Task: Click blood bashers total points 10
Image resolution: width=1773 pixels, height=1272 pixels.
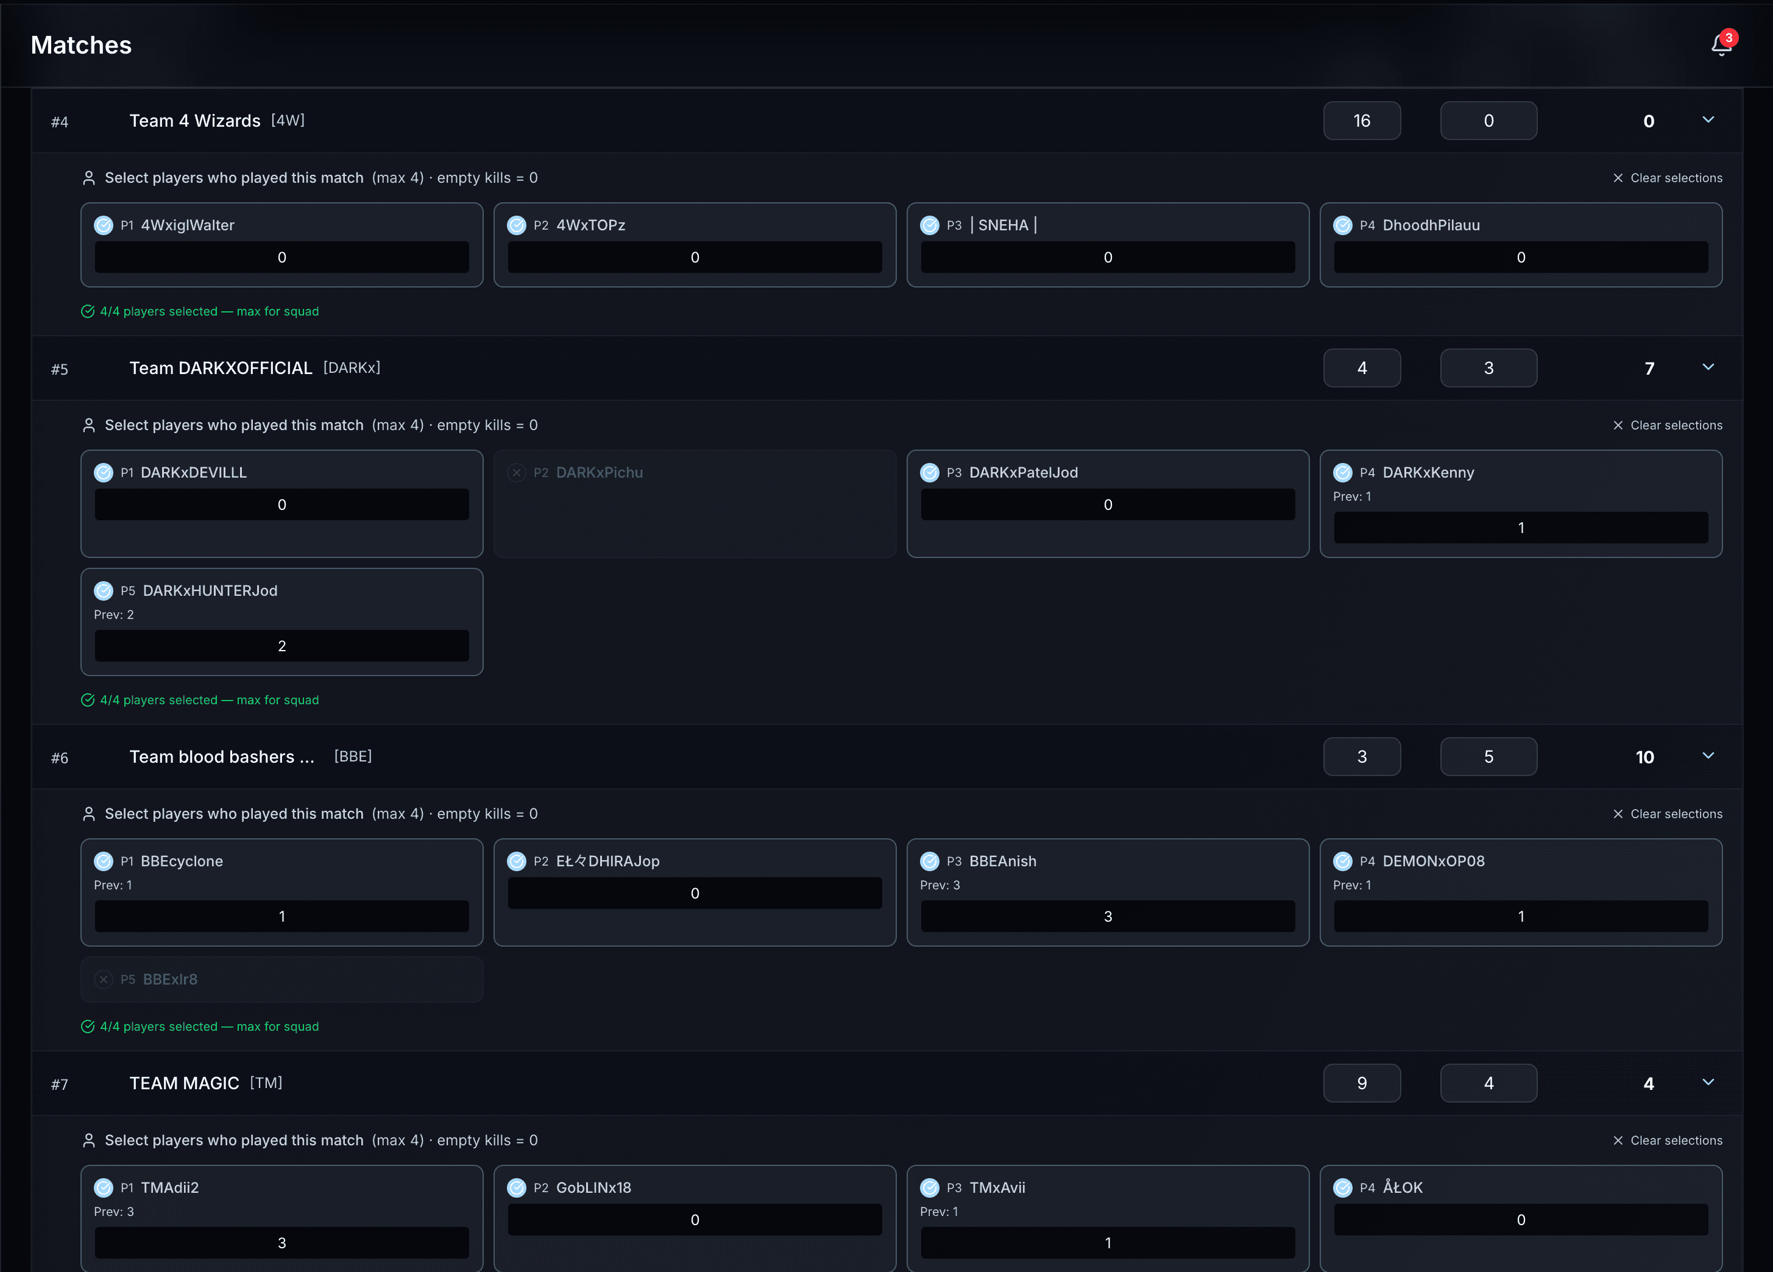Action: point(1645,757)
